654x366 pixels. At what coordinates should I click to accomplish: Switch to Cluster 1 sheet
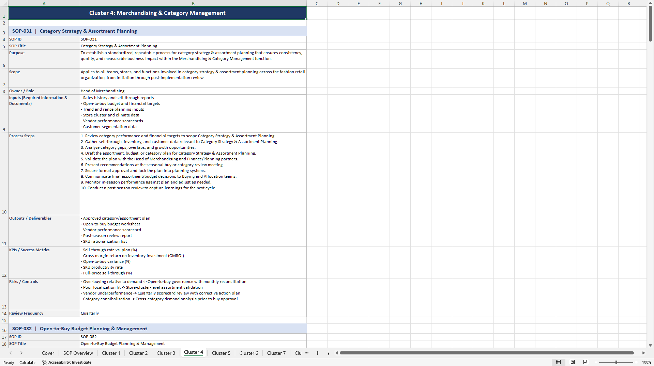pos(111,353)
